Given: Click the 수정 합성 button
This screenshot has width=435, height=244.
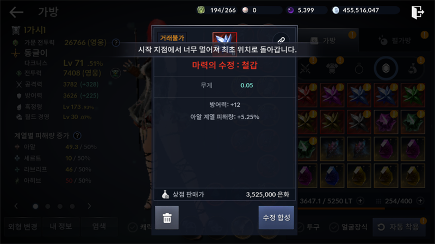Looking at the screenshot, I should click(x=276, y=218).
